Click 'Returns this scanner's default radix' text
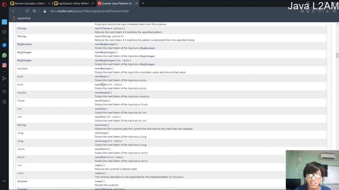This screenshot has width=339, height=190. (x=116, y=169)
